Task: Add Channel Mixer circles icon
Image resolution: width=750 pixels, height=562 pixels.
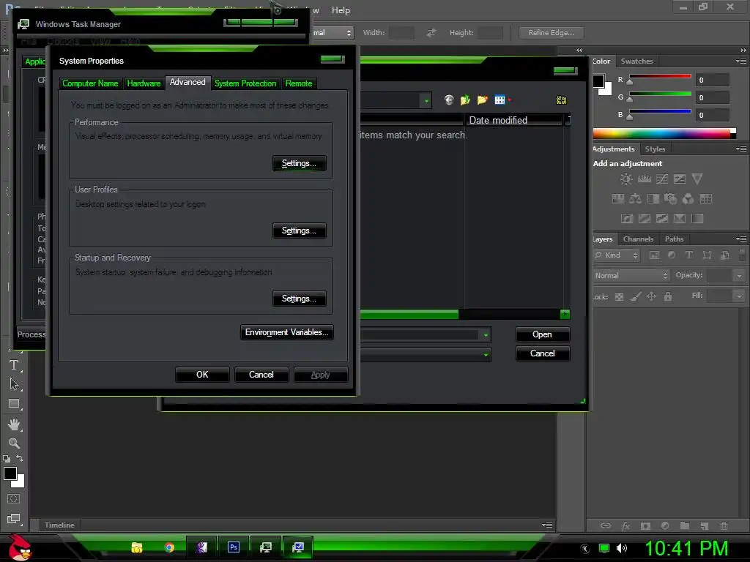Action: (688, 198)
